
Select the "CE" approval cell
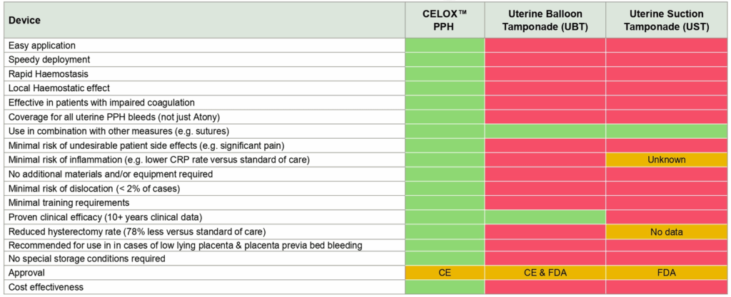click(444, 273)
